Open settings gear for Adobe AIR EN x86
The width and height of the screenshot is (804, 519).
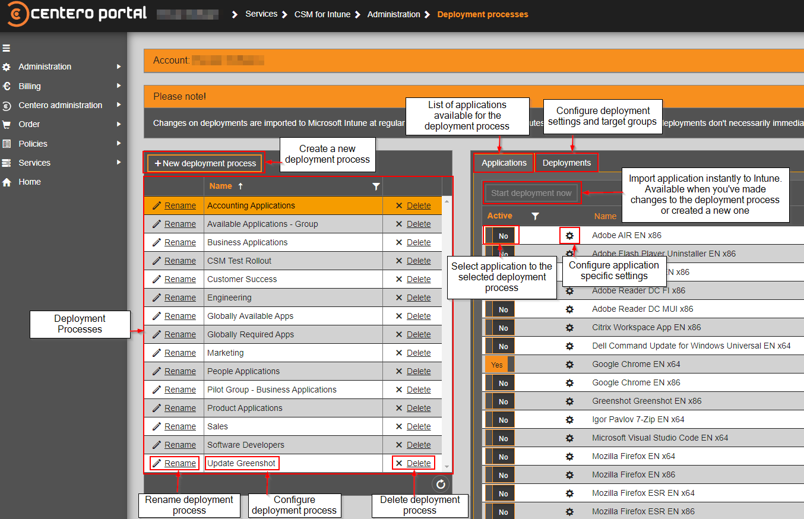pos(569,236)
